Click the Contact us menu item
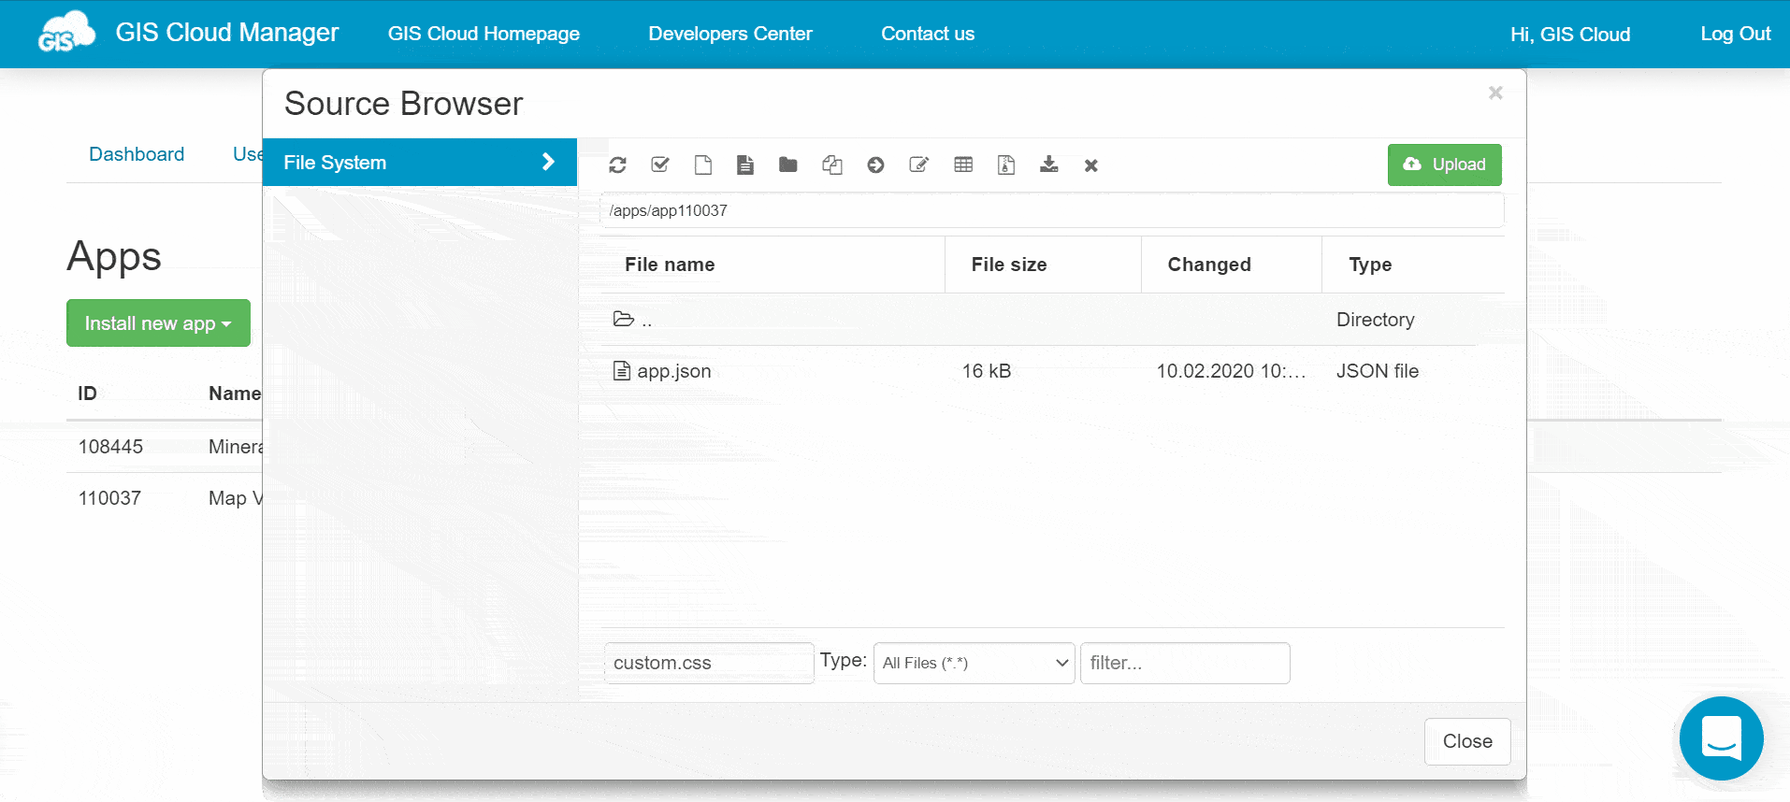 928,34
